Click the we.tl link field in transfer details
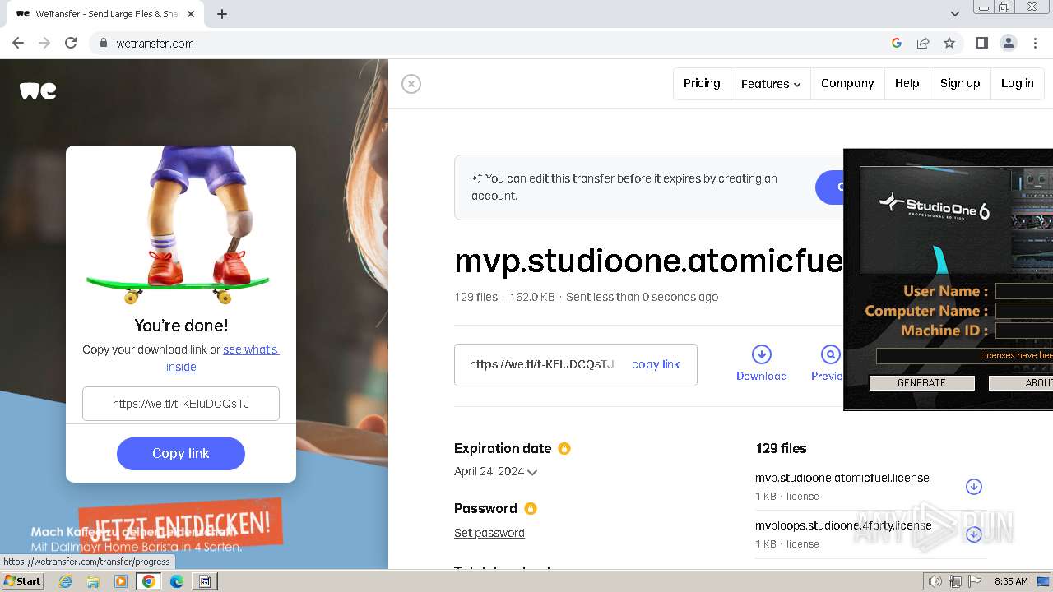 [x=541, y=364]
